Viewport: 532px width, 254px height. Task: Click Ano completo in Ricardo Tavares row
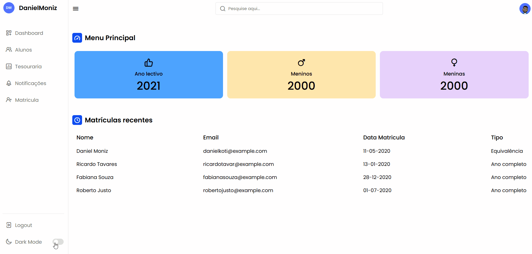click(509, 164)
